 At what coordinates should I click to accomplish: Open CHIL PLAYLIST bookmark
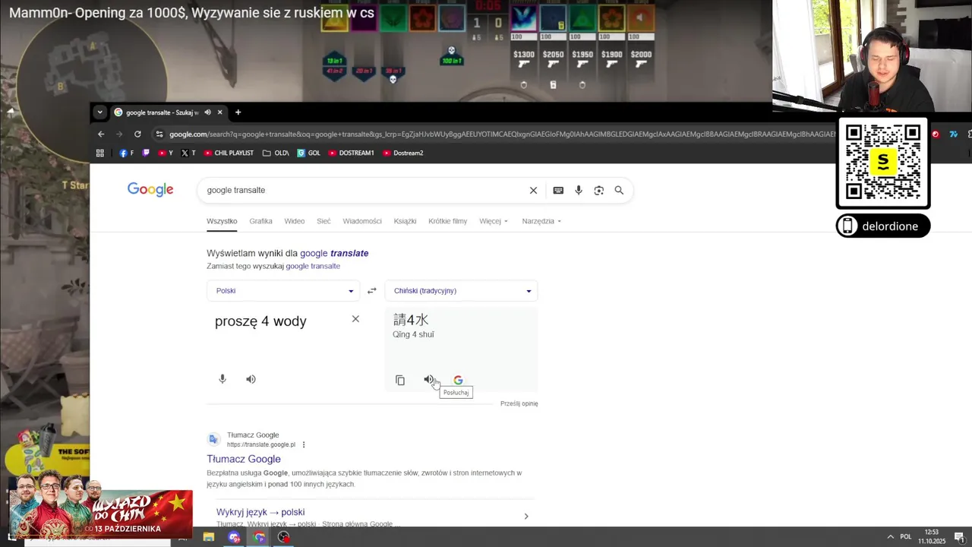click(x=228, y=153)
